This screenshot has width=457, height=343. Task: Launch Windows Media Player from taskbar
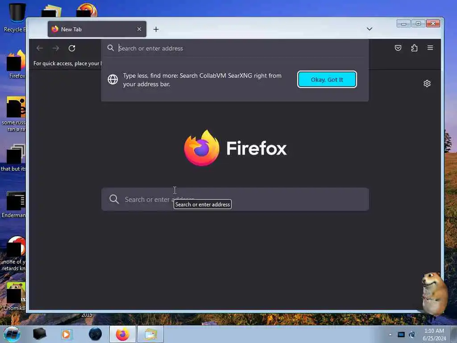coord(66,334)
